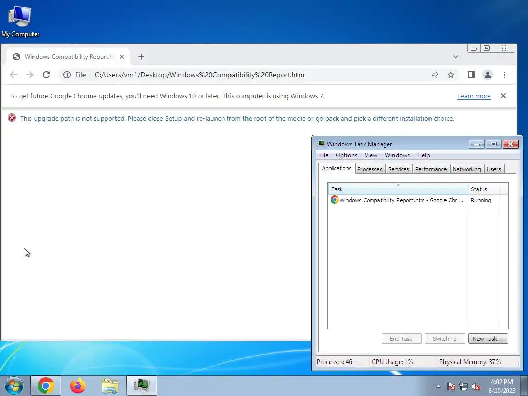
Task: Open the clock showing 4:02 PM
Action: (502, 386)
